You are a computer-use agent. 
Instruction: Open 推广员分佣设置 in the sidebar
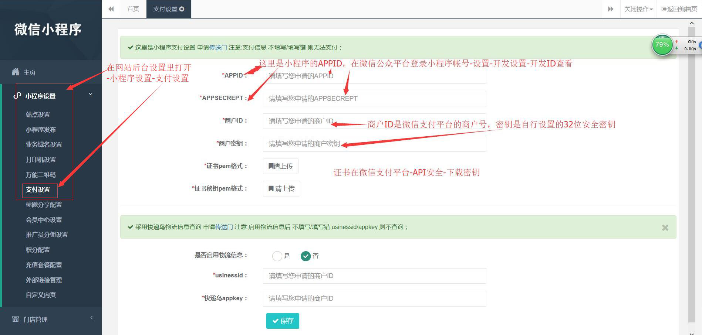pyautogui.click(x=47, y=235)
